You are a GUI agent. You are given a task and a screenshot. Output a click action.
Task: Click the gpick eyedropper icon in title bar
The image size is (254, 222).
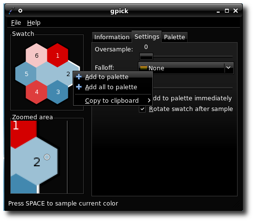pos(12,11)
